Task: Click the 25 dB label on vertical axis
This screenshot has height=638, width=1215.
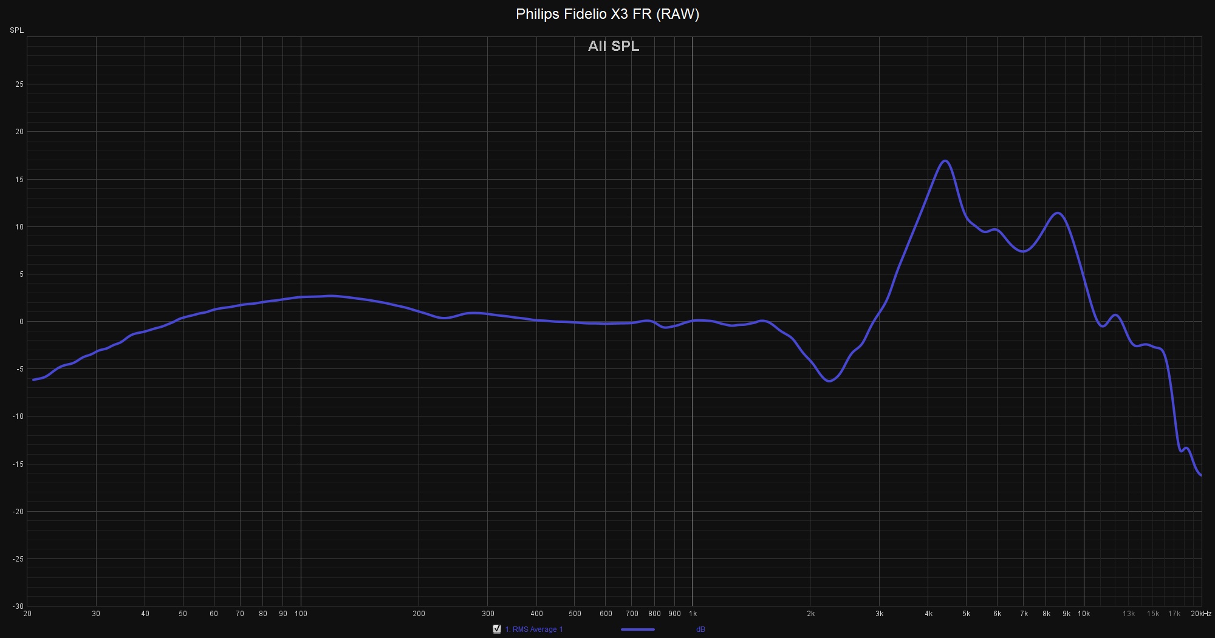Action: 19,84
